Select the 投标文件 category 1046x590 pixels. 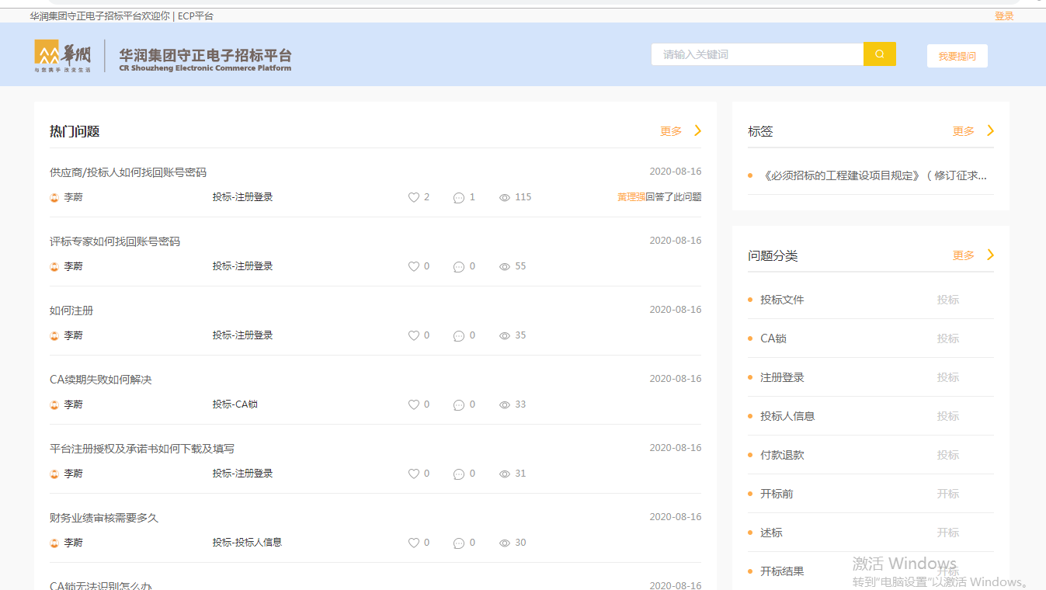[782, 300]
